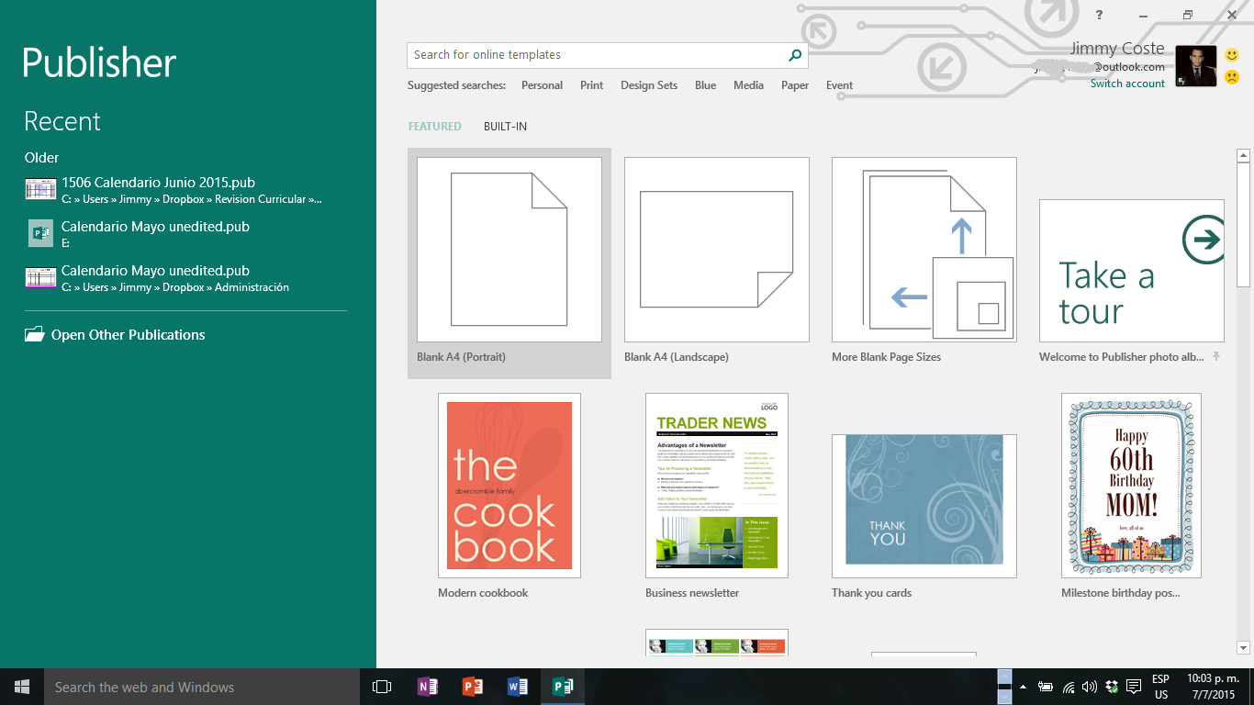Select the Blank A4 (Portrait) template
Screen dimensions: 1254x705
tap(509, 263)
